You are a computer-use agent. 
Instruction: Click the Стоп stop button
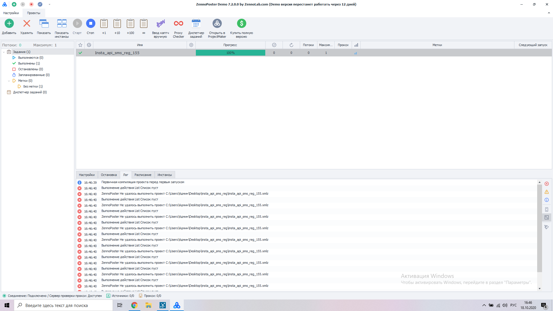pos(90,23)
